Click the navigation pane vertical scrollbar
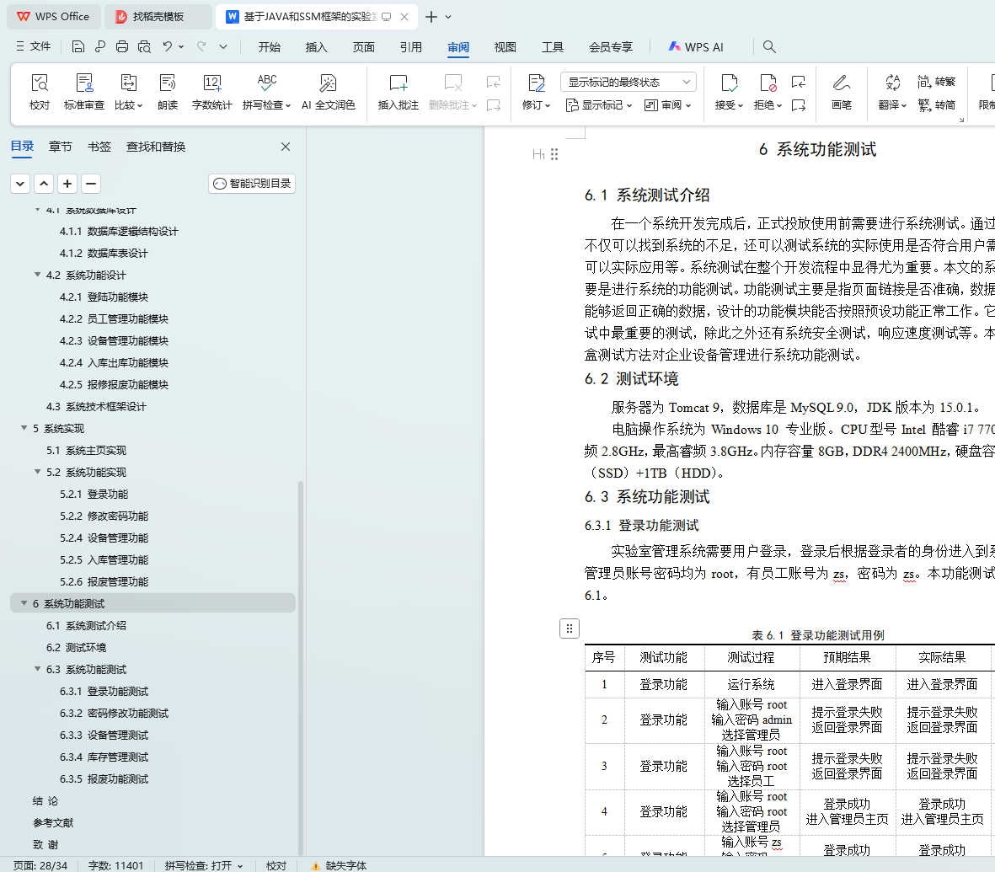995x872 pixels. 300,667
